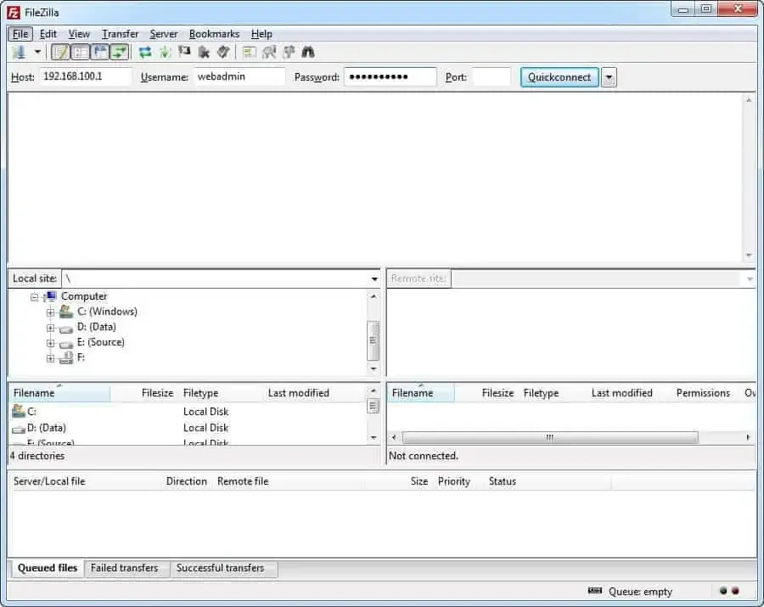
Task: Toggle the local directory tree display
Action: point(80,53)
